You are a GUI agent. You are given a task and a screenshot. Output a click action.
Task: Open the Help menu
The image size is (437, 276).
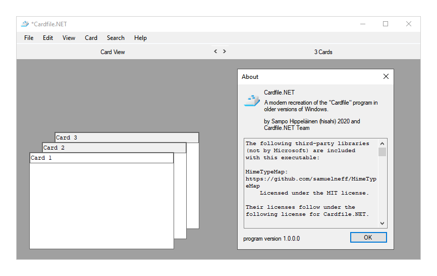pos(140,38)
